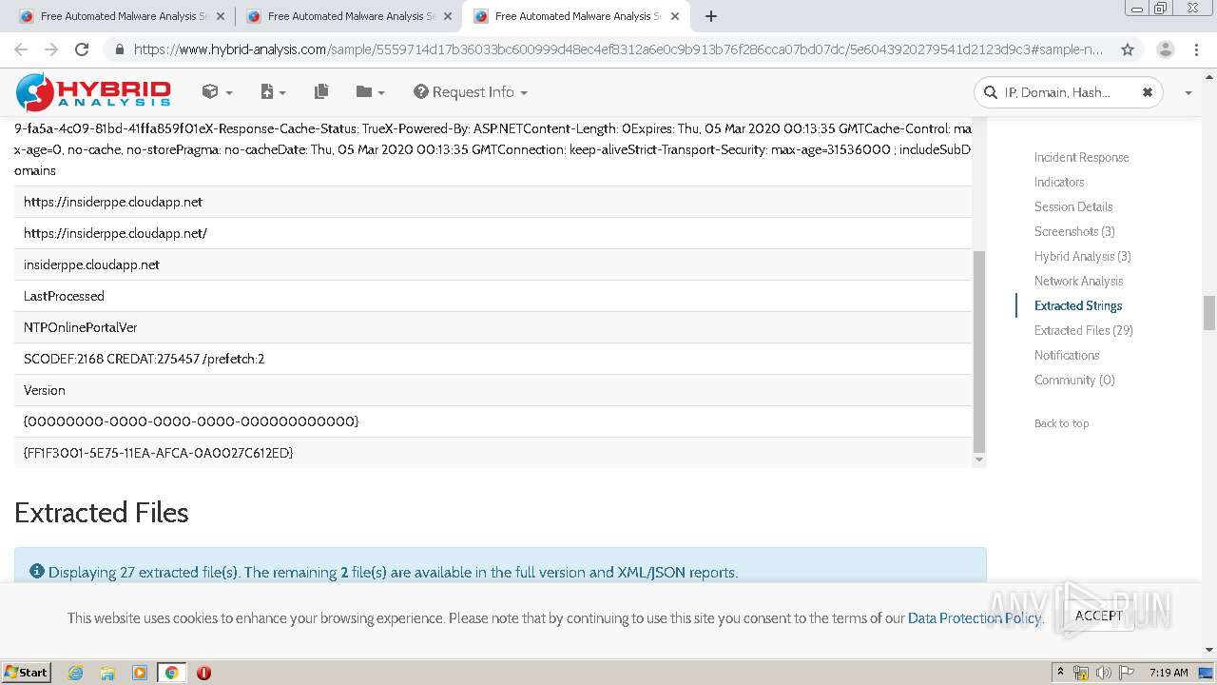This screenshot has width=1217, height=685.
Task: Select string https://insiderppe.cloudapp.net/ with trailing slash
Action: click(x=493, y=233)
